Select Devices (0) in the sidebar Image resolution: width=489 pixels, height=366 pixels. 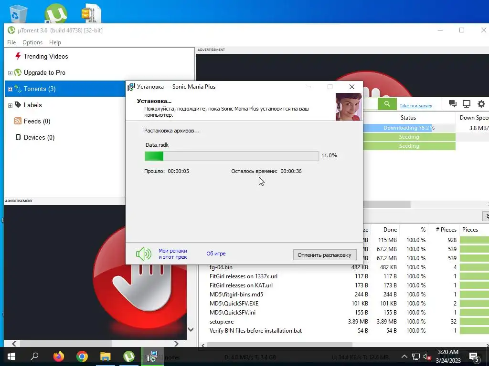pos(39,137)
